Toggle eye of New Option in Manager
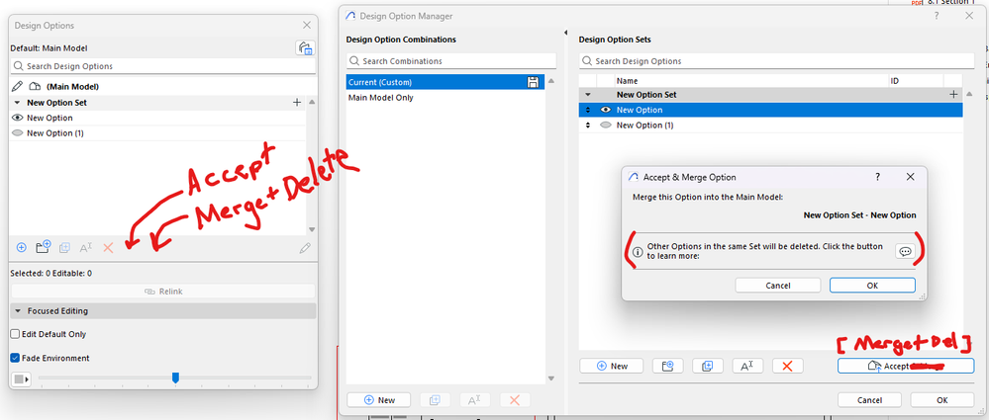 [606, 110]
